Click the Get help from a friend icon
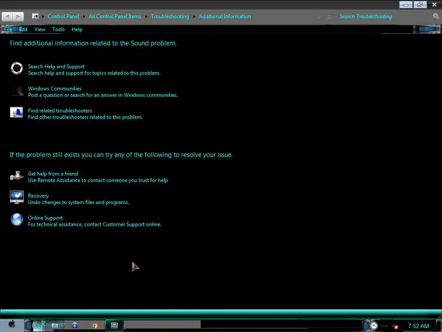The image size is (442, 332). (17, 176)
